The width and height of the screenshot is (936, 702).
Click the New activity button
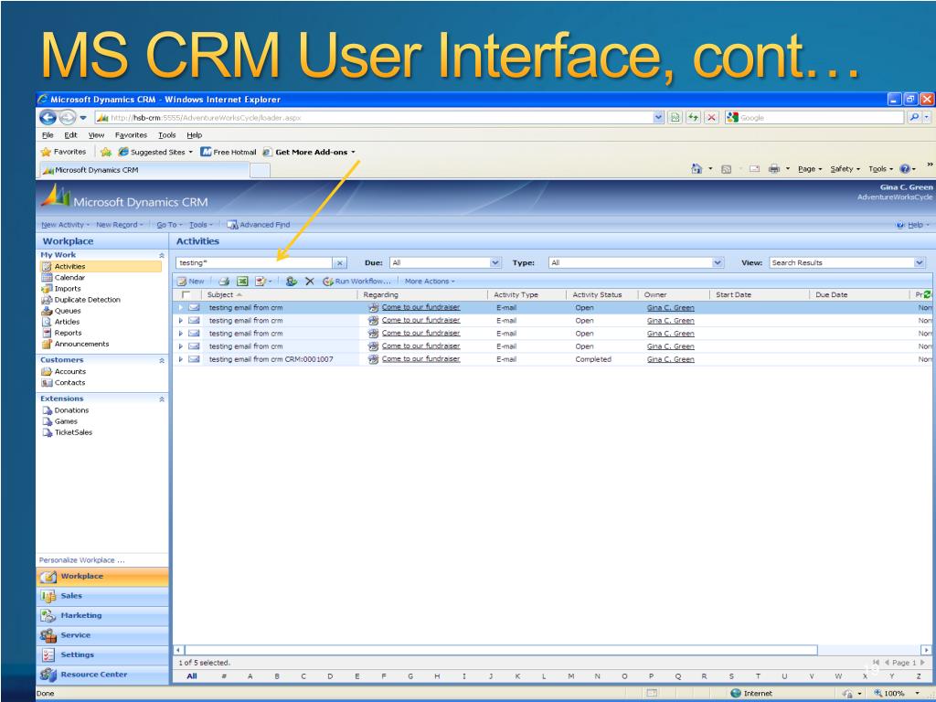[x=190, y=282]
